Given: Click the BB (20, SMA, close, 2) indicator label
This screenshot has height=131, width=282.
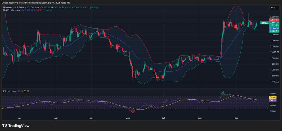Looking at the screenshot, I should click(x=13, y=10).
